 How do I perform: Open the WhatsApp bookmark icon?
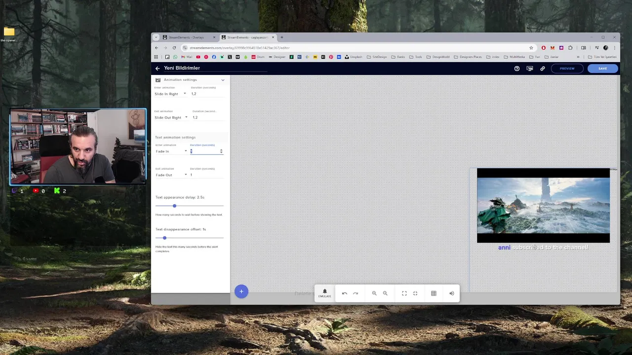coord(175,57)
